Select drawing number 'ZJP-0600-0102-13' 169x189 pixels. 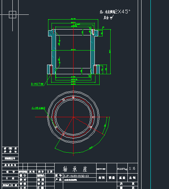[x=76, y=176]
